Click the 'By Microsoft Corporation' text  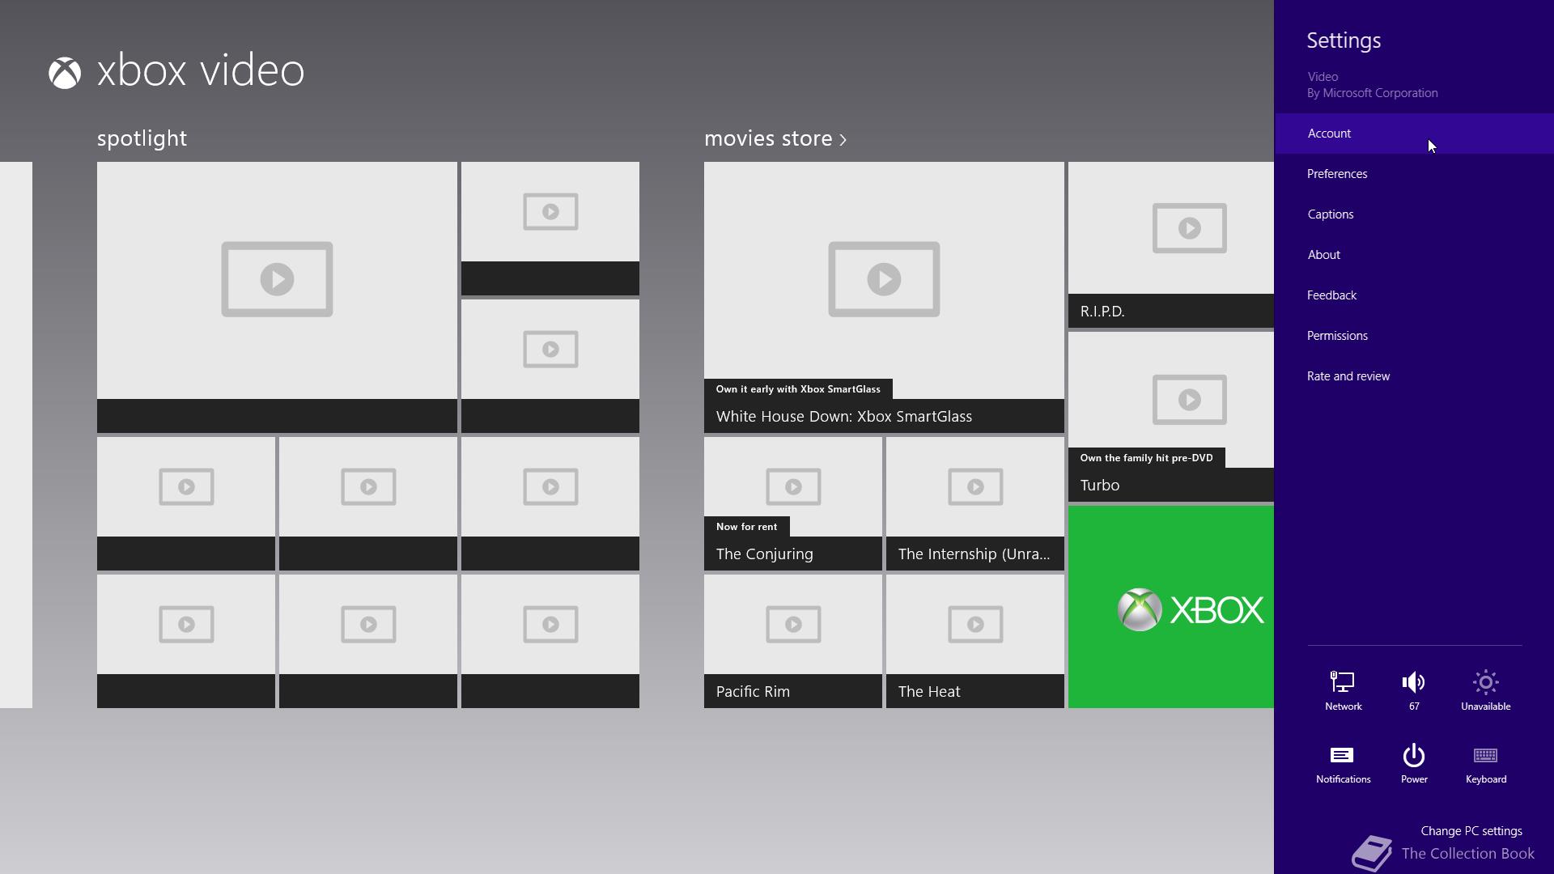point(1372,93)
